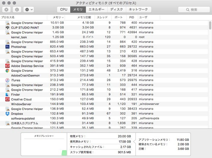Click icon of Chrome Helper using 885.0 MB

pyautogui.click(x=7, y=42)
